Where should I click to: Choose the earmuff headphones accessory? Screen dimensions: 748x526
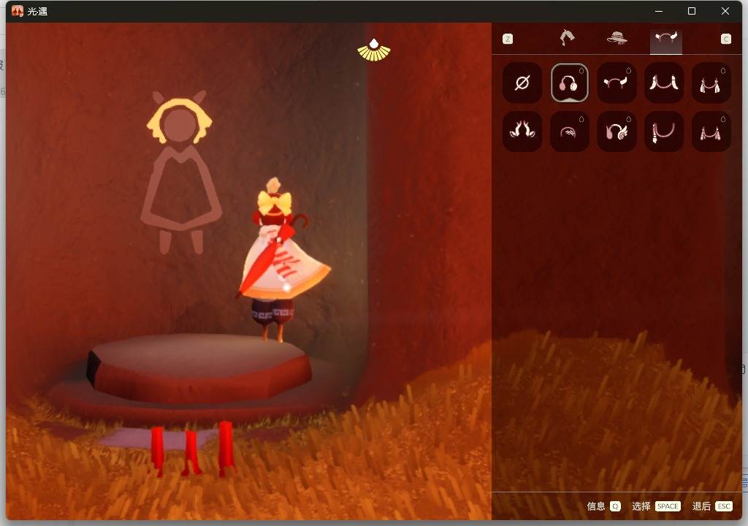[x=569, y=83]
